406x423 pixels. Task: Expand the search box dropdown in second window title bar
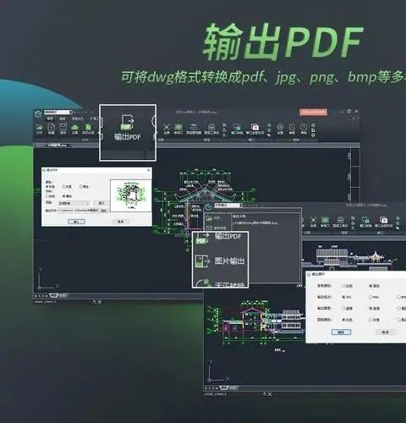240,205
